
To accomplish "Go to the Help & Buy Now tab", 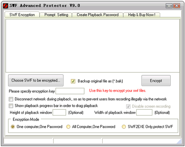I will pyautogui.click(x=142, y=15).
